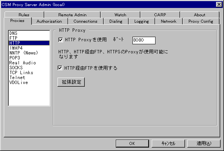Click the OK button
This screenshot has width=224, height=151.
(132, 143)
